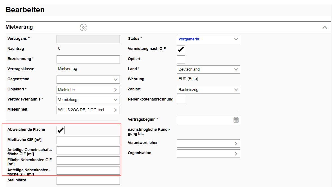Click the Bezeichnung input field
This screenshot has height=187, width=332.
(x=88, y=60)
